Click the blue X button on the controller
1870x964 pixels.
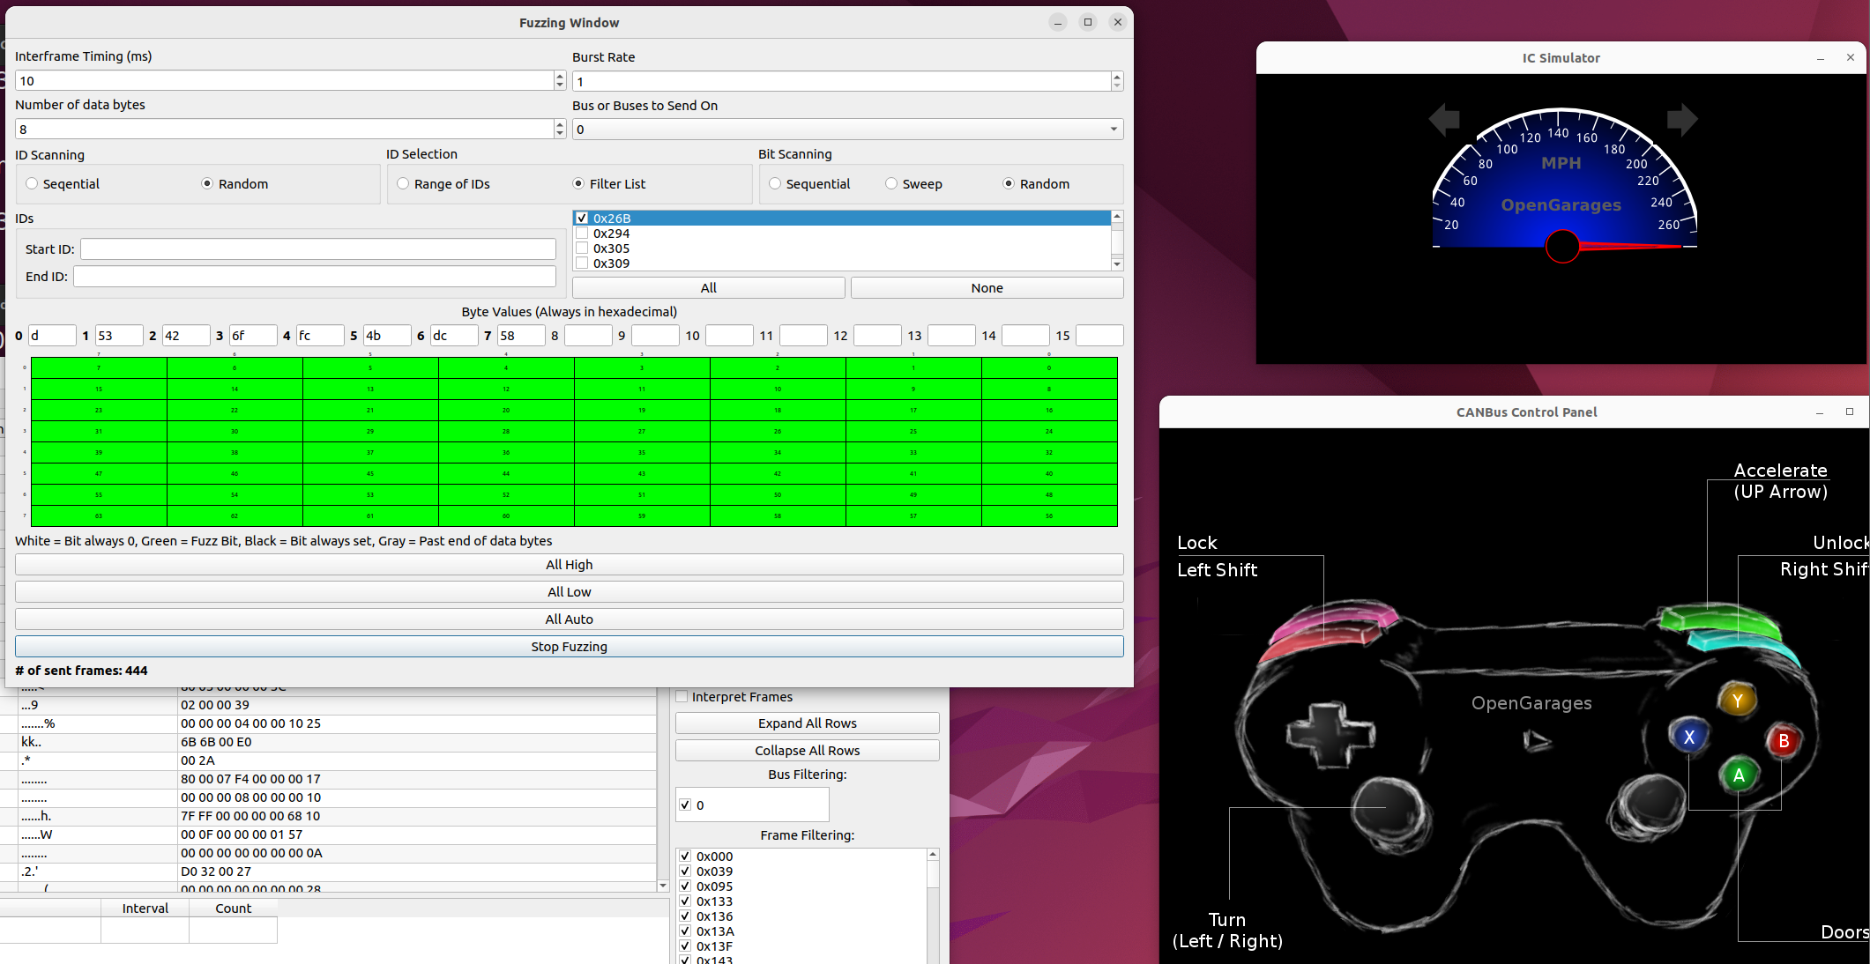(x=1688, y=738)
